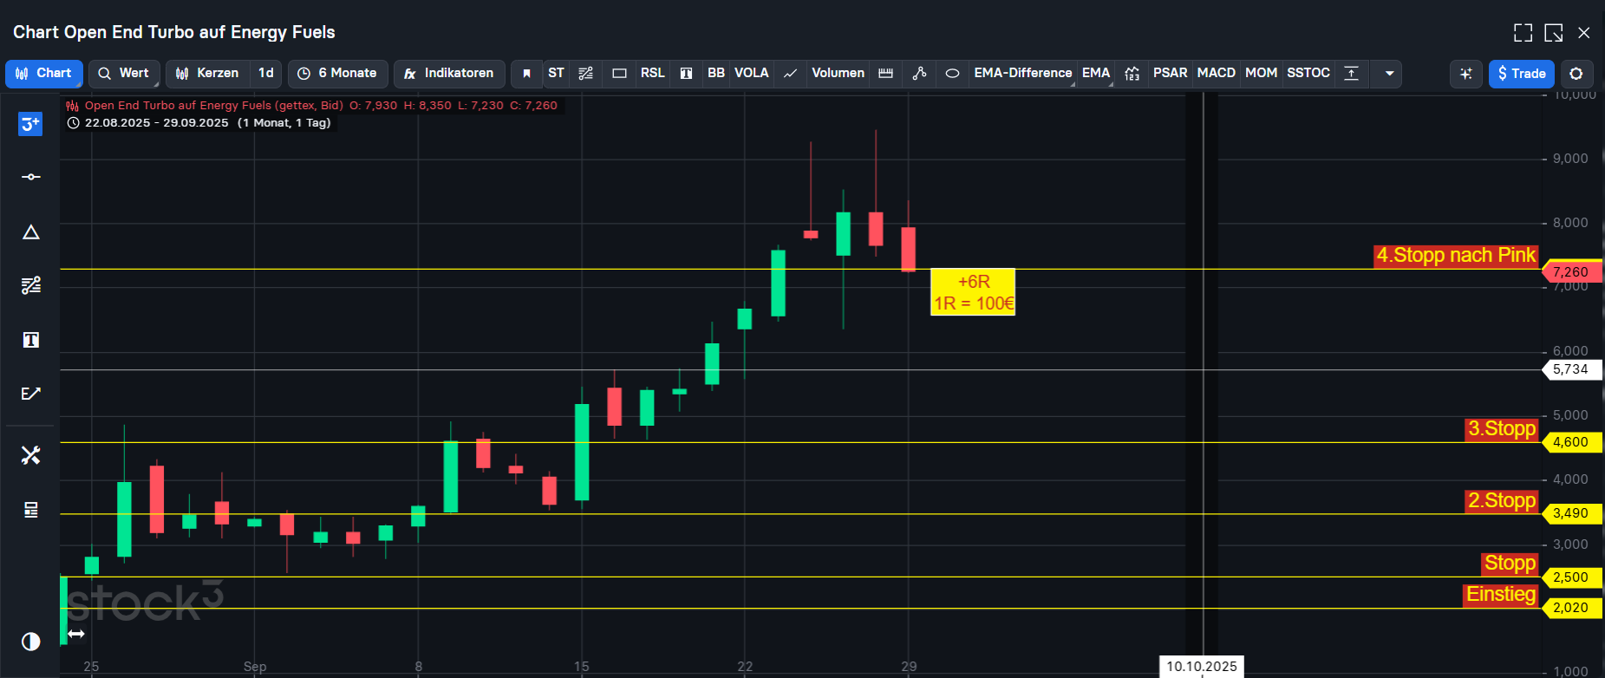
Task: Select the rectangle drawing tool
Action: pyautogui.click(x=619, y=74)
